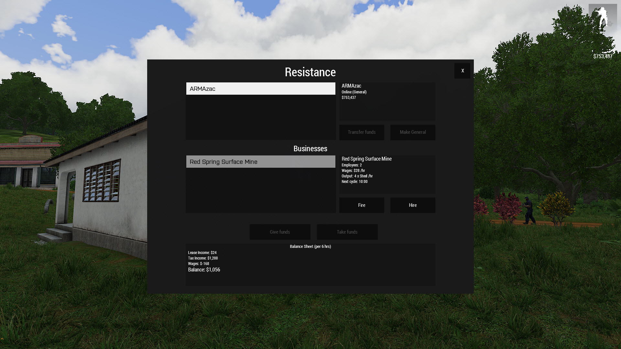Click the Lease Income $24 line
This screenshot has width=621, height=349.
point(202,253)
